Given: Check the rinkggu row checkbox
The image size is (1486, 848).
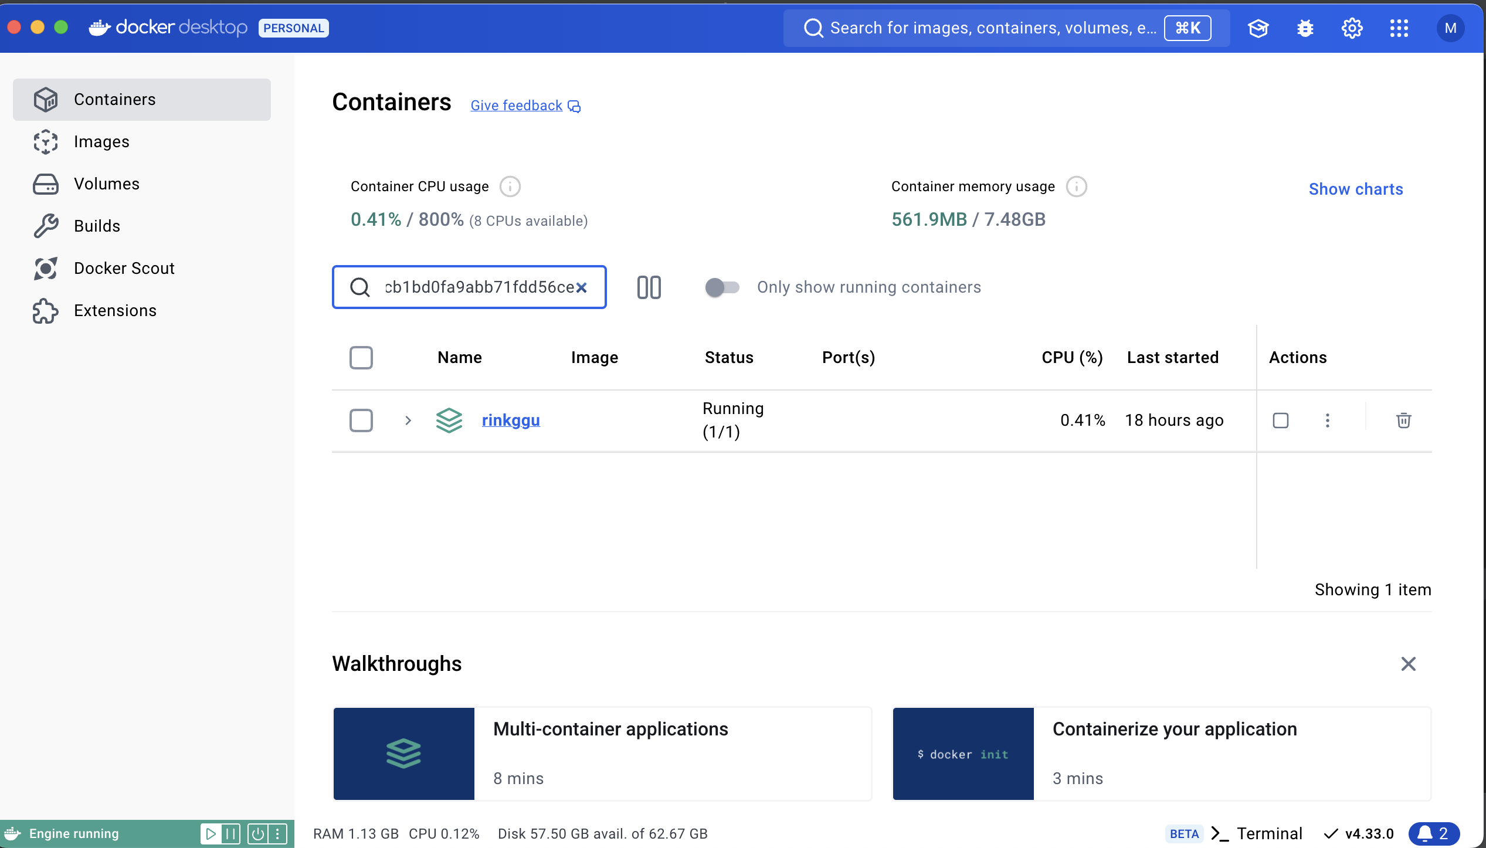Looking at the screenshot, I should click(361, 420).
